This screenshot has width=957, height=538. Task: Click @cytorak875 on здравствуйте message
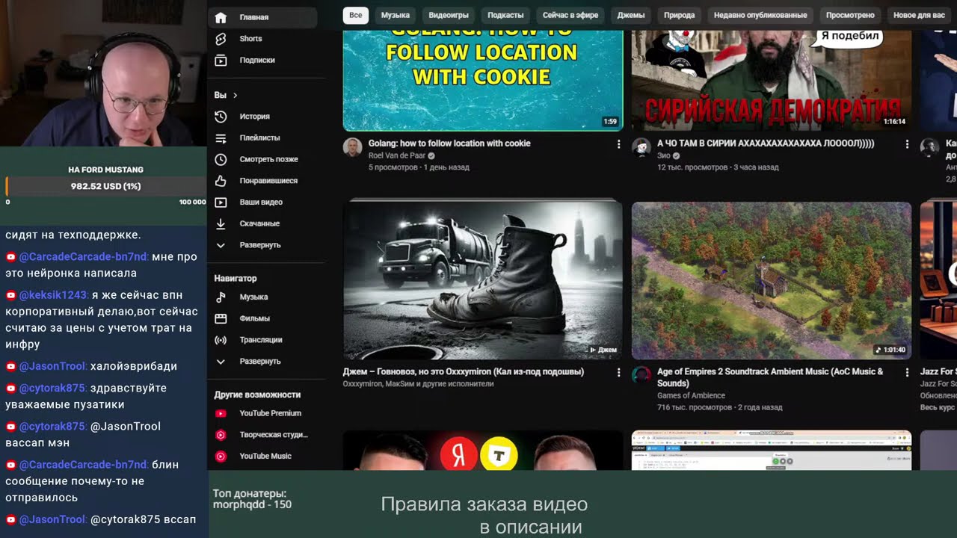tap(52, 388)
